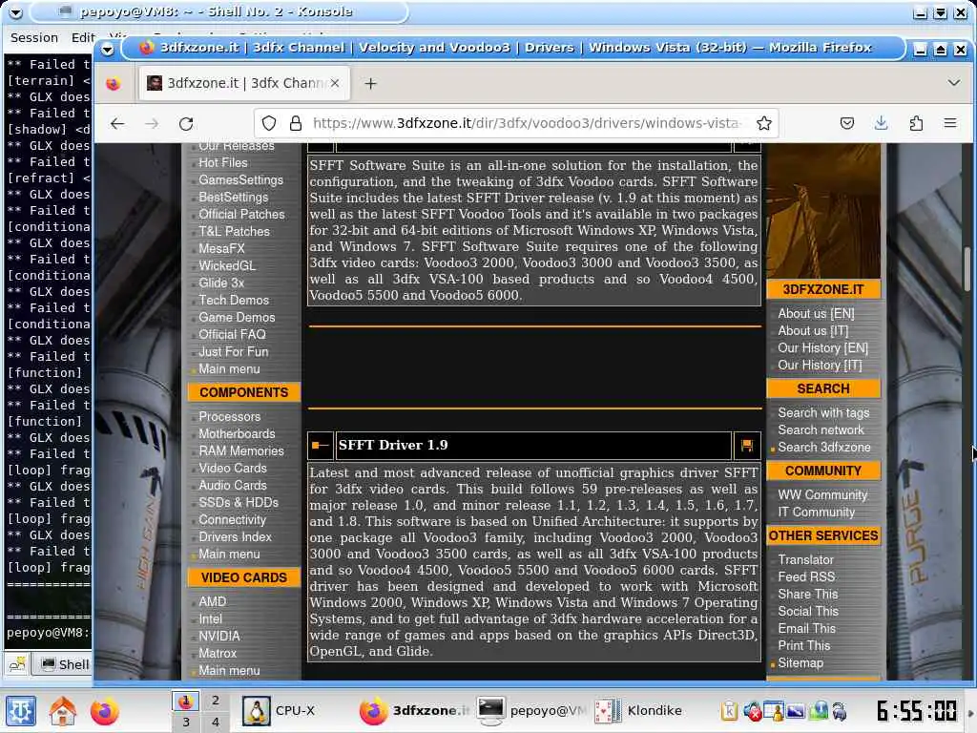Open Motherboards under Components

237,434
